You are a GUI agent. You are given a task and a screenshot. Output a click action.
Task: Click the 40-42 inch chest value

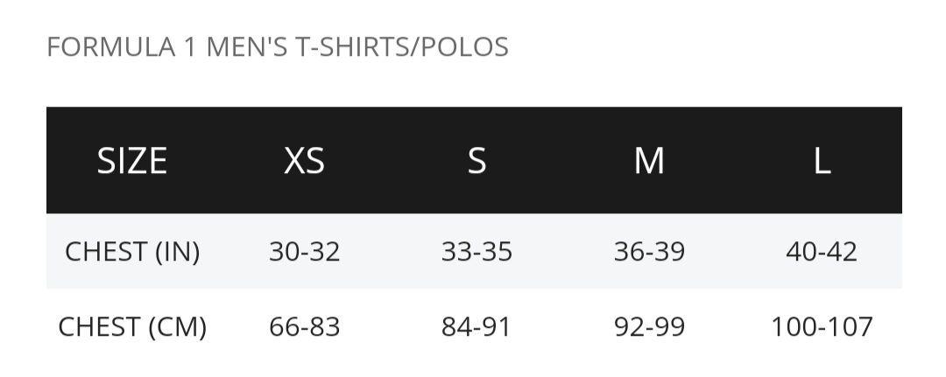point(822,252)
